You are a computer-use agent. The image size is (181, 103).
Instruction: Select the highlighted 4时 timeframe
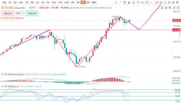pos(83,3)
